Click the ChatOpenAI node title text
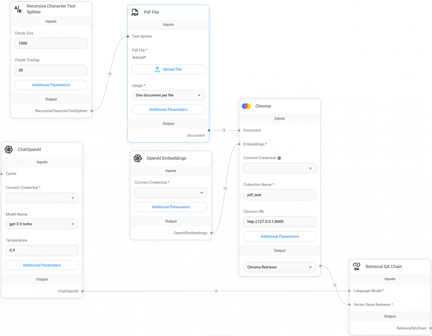 (x=29, y=149)
